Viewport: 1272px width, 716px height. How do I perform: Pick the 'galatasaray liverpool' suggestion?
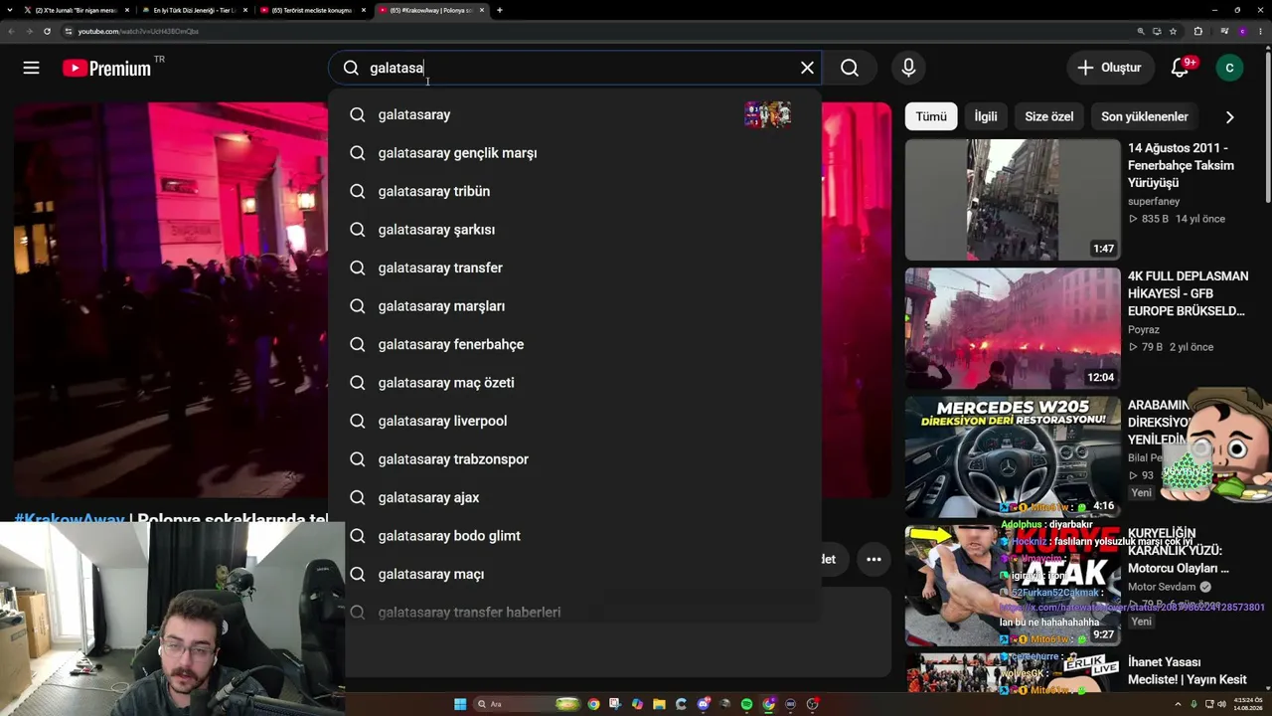[x=574, y=421]
